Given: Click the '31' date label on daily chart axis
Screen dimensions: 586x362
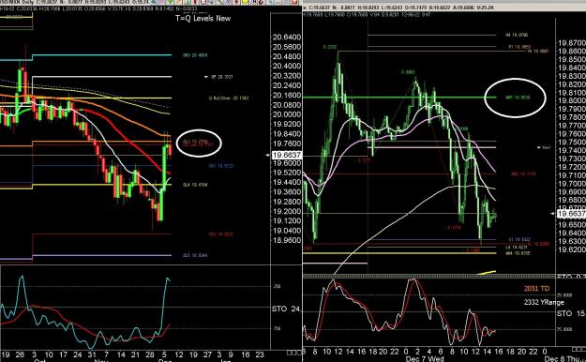Looking at the screenshot, I should (x=92, y=354).
